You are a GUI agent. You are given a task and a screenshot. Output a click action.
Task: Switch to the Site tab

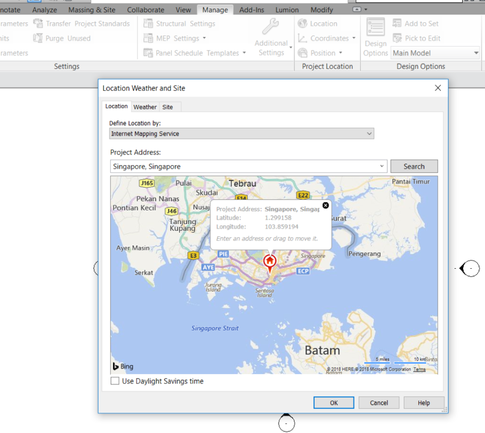pos(167,107)
